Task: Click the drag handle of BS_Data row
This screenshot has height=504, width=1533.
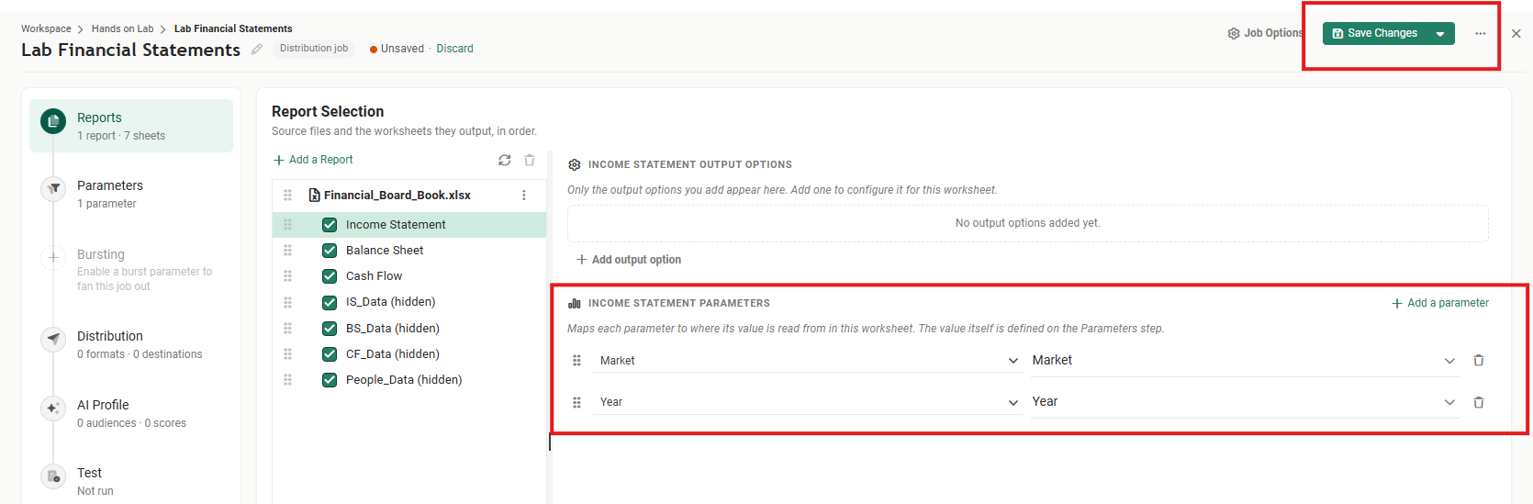Action: (x=287, y=329)
